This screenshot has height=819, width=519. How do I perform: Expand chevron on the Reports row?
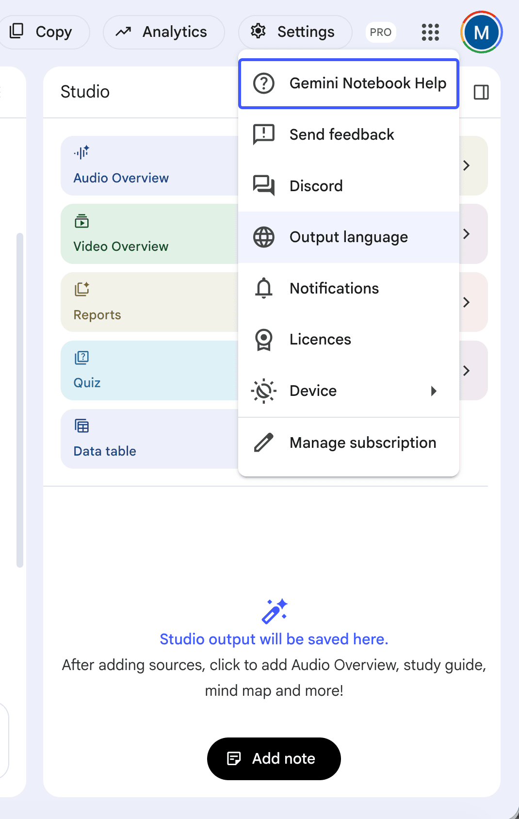(x=466, y=302)
